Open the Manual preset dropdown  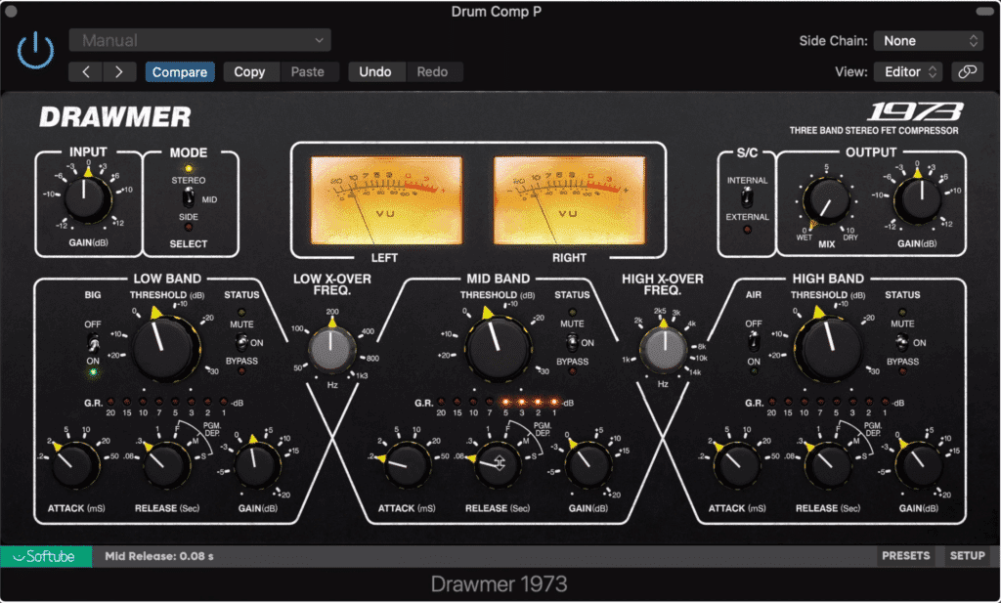pyautogui.click(x=199, y=40)
